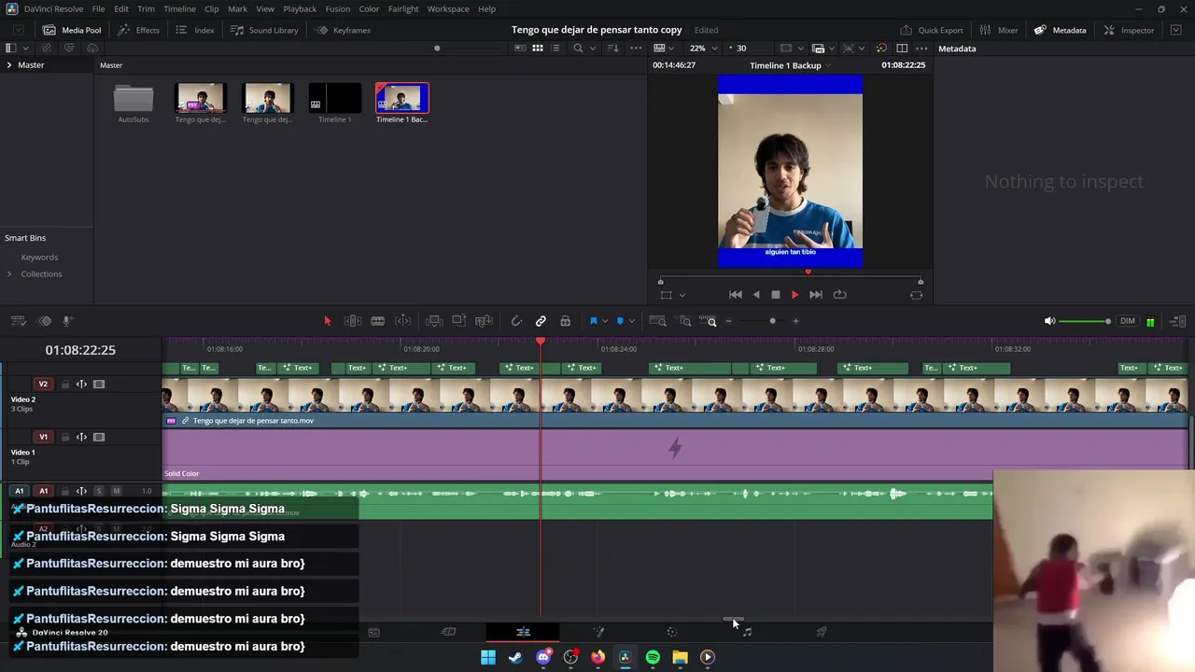Open the Fairlight page music note icon
Viewport: 1195px width, 672px height.
pyautogui.click(x=747, y=632)
